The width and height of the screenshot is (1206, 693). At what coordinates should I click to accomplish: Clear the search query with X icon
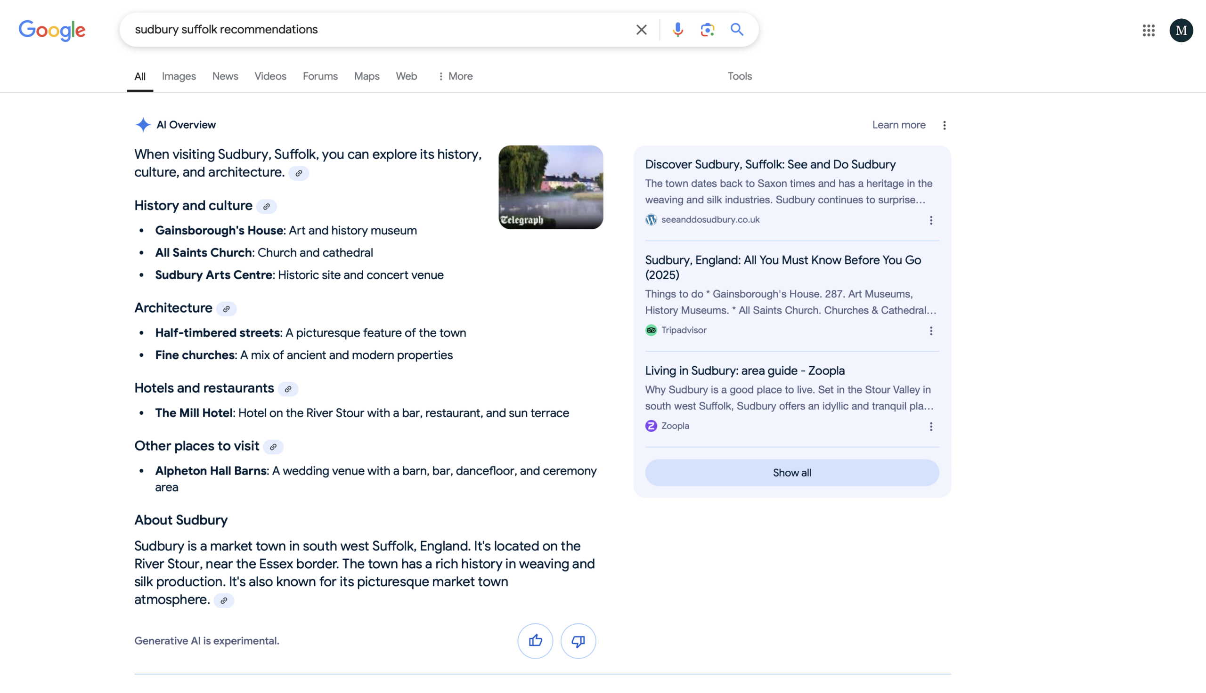point(641,30)
